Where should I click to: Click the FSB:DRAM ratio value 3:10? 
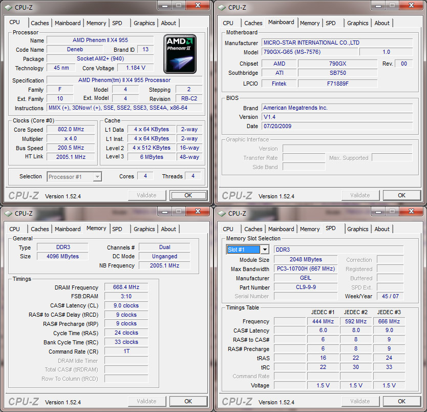click(x=126, y=296)
